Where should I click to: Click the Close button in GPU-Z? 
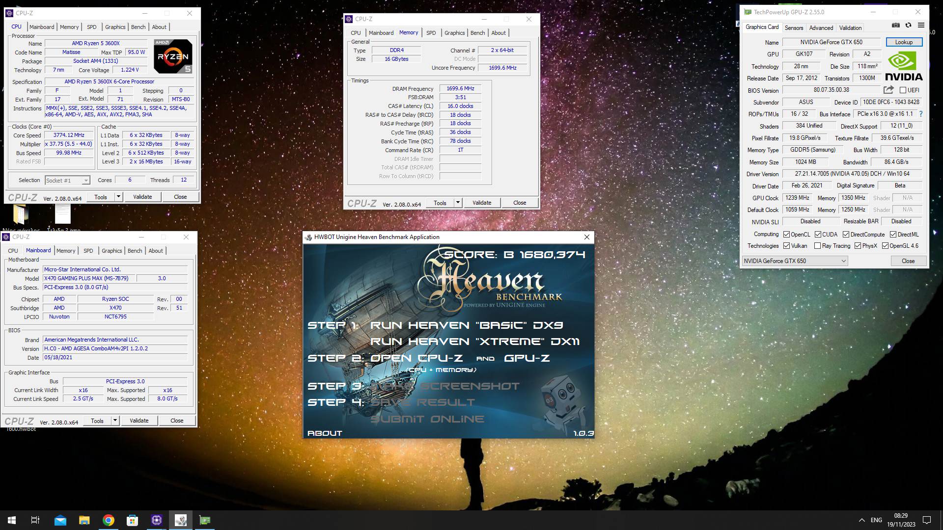click(x=908, y=261)
